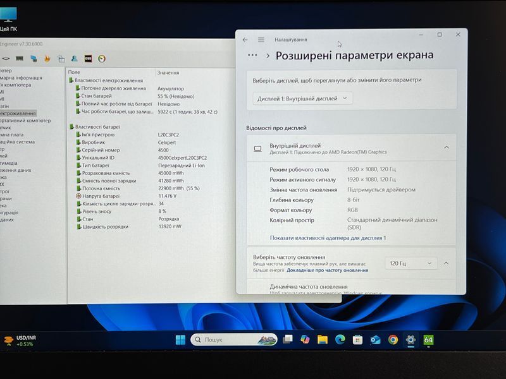Open Microsoft Store from the taskbar
The height and width of the screenshot is (379, 506).
pos(357,340)
